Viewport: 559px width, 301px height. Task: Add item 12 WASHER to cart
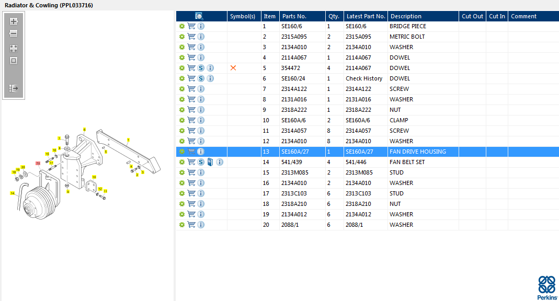point(191,141)
